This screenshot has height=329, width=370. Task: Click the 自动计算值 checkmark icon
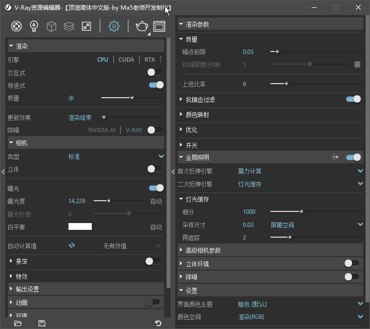158,245
